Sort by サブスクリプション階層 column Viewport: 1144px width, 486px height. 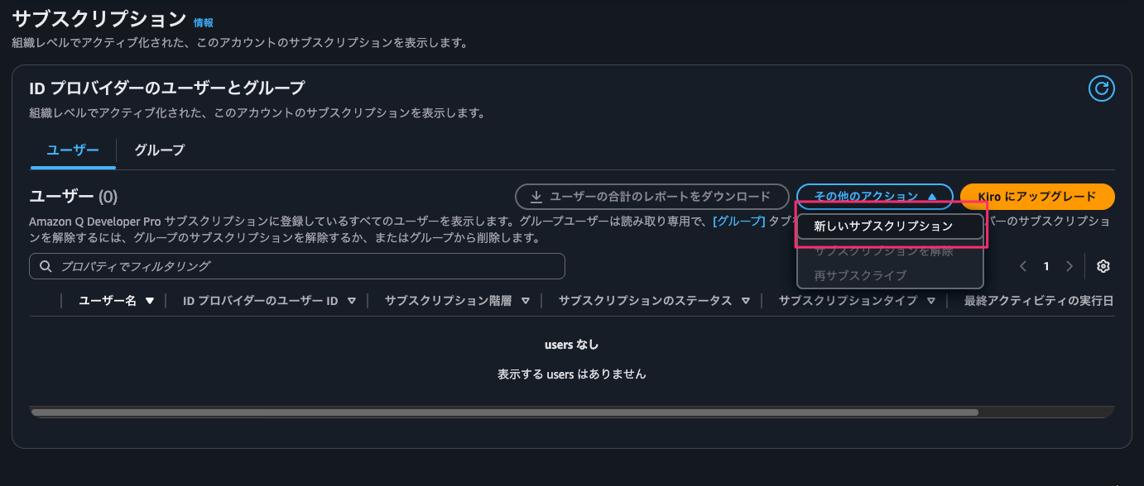click(x=526, y=301)
